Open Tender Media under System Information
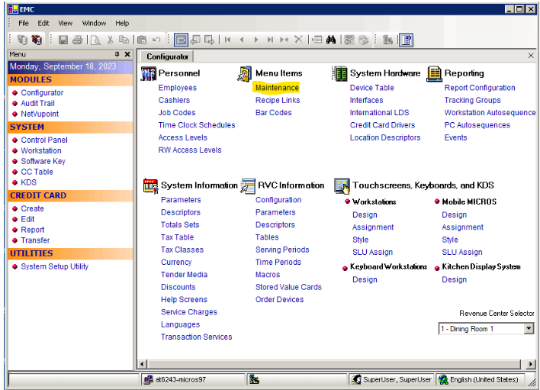The height and width of the screenshot is (390, 540). tap(184, 275)
